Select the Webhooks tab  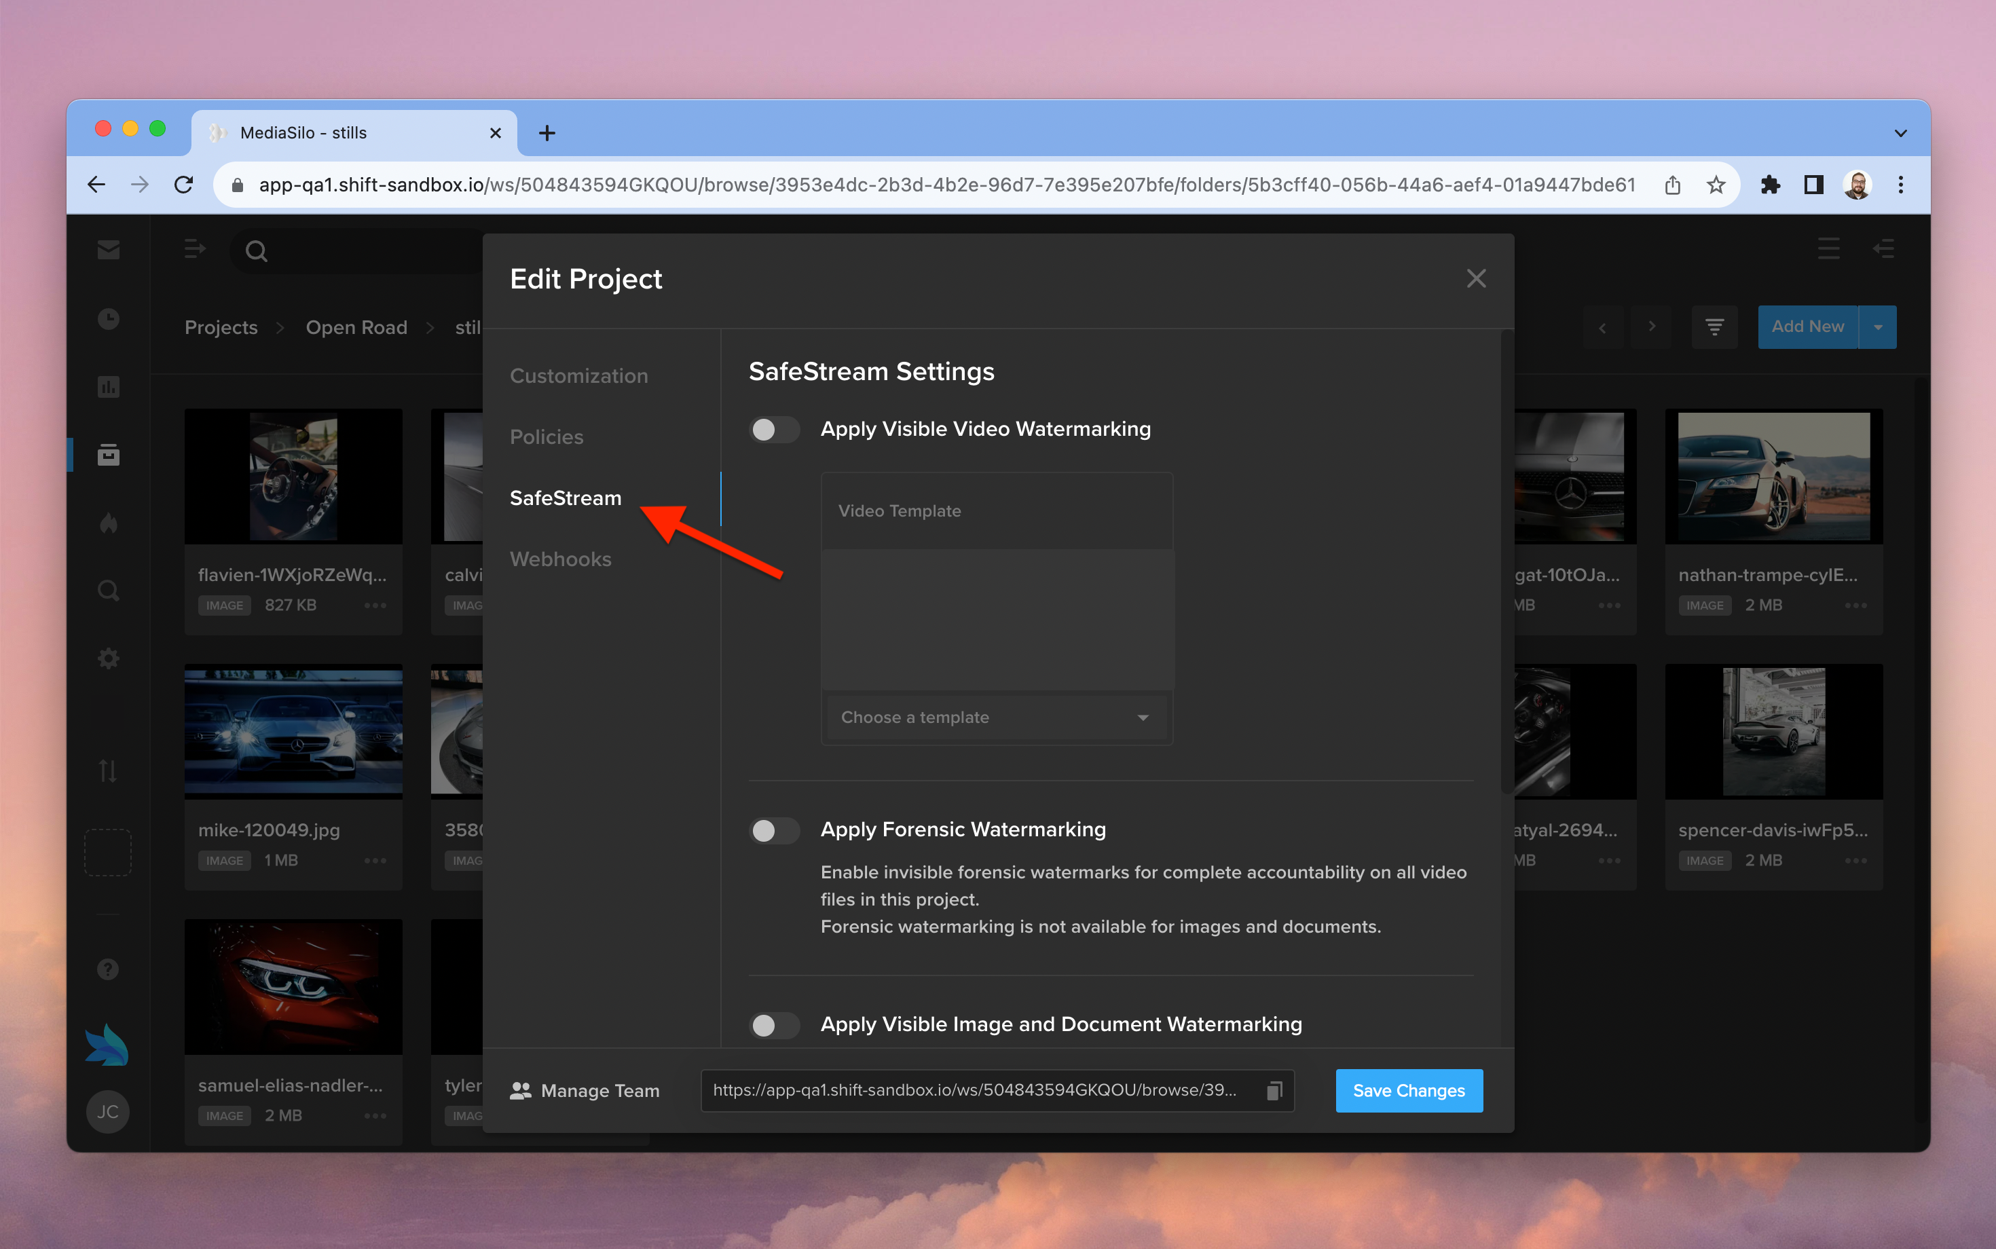pyautogui.click(x=561, y=559)
